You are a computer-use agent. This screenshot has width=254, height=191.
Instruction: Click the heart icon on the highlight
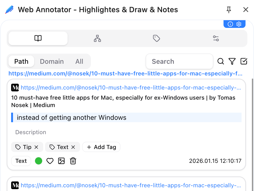[50, 161]
